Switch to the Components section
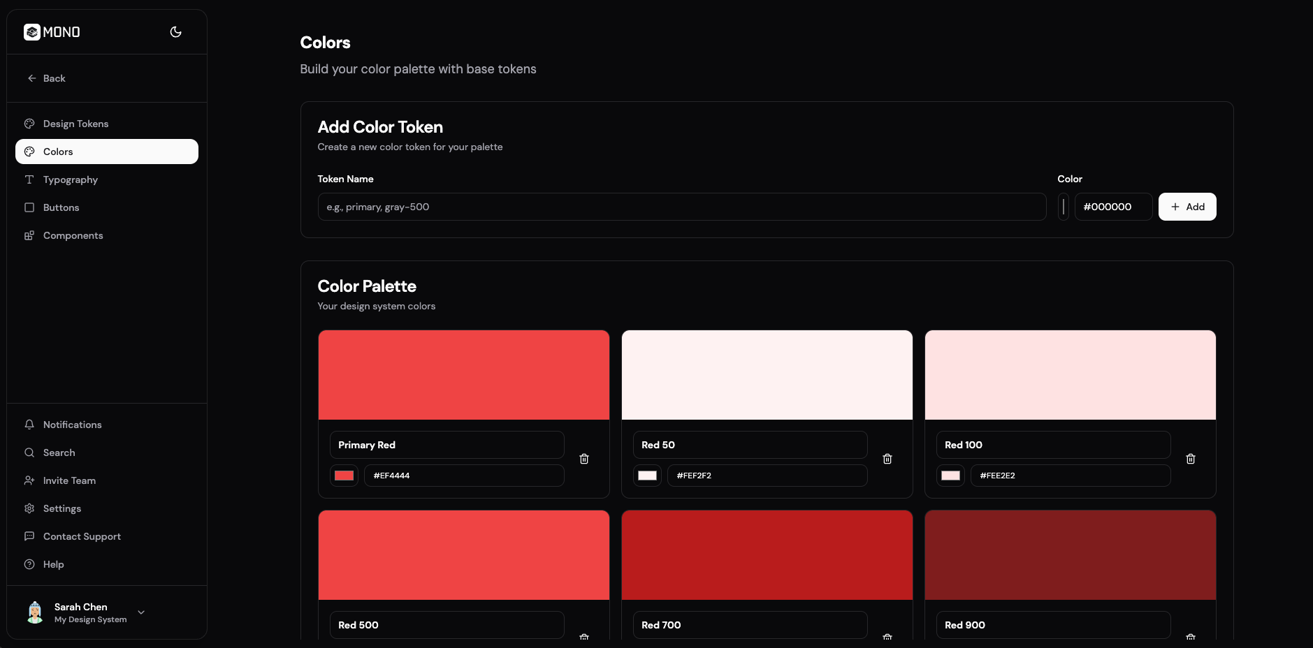The width and height of the screenshot is (1313, 648). pos(72,235)
